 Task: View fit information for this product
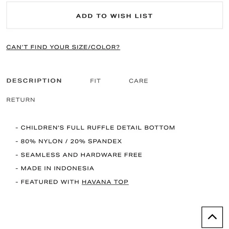pyautogui.click(x=96, y=81)
